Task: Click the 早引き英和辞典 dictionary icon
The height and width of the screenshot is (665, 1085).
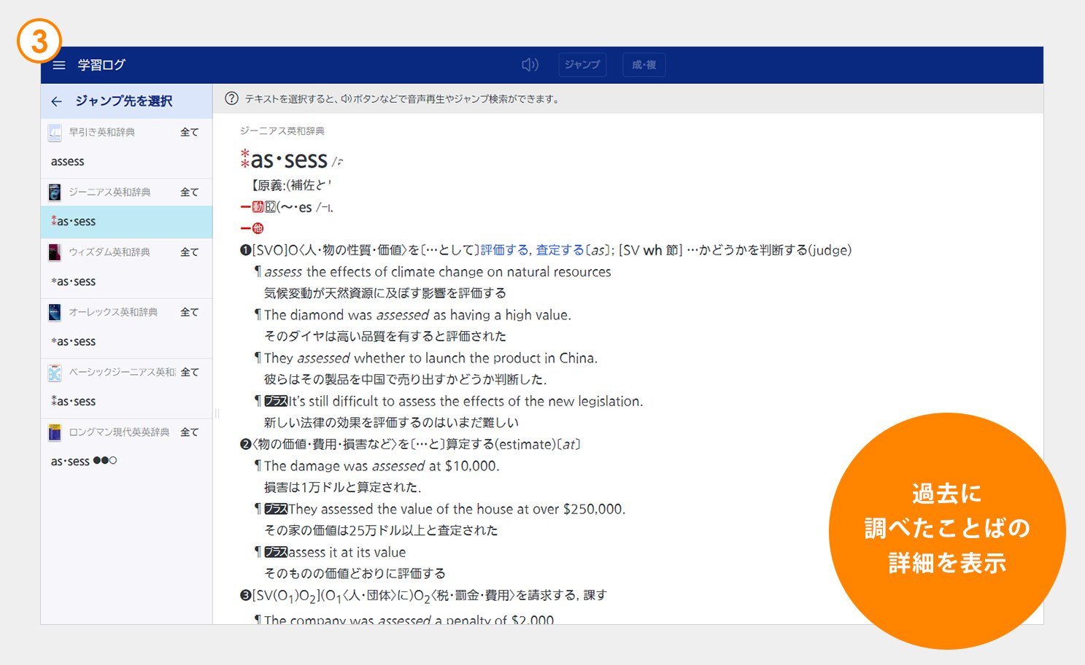Action: (x=55, y=133)
